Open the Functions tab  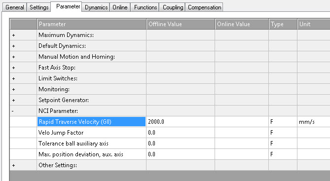pos(146,7)
